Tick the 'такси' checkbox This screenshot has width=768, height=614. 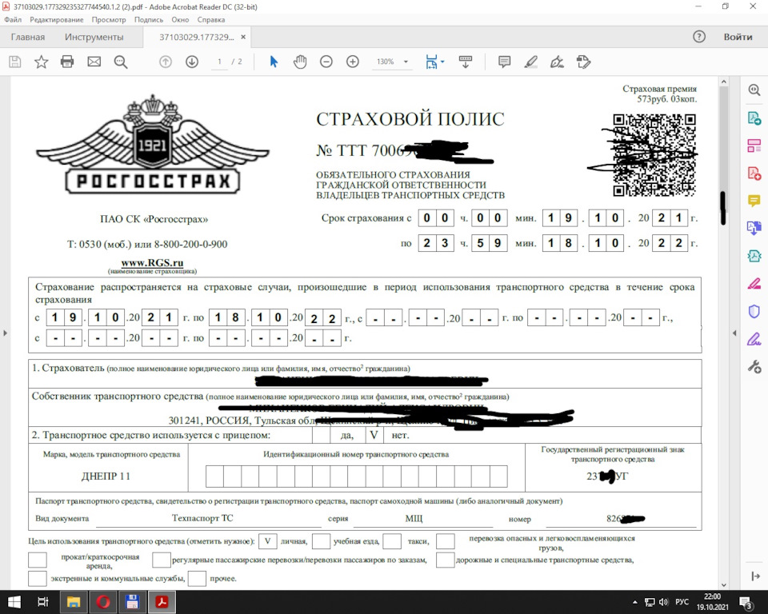tap(392, 541)
